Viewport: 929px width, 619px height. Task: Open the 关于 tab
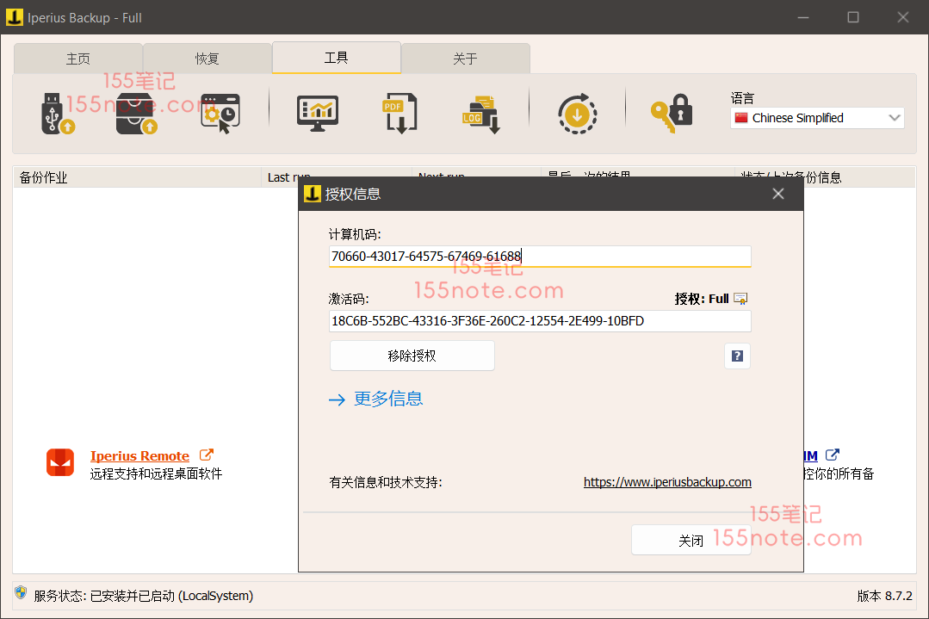[465, 59]
